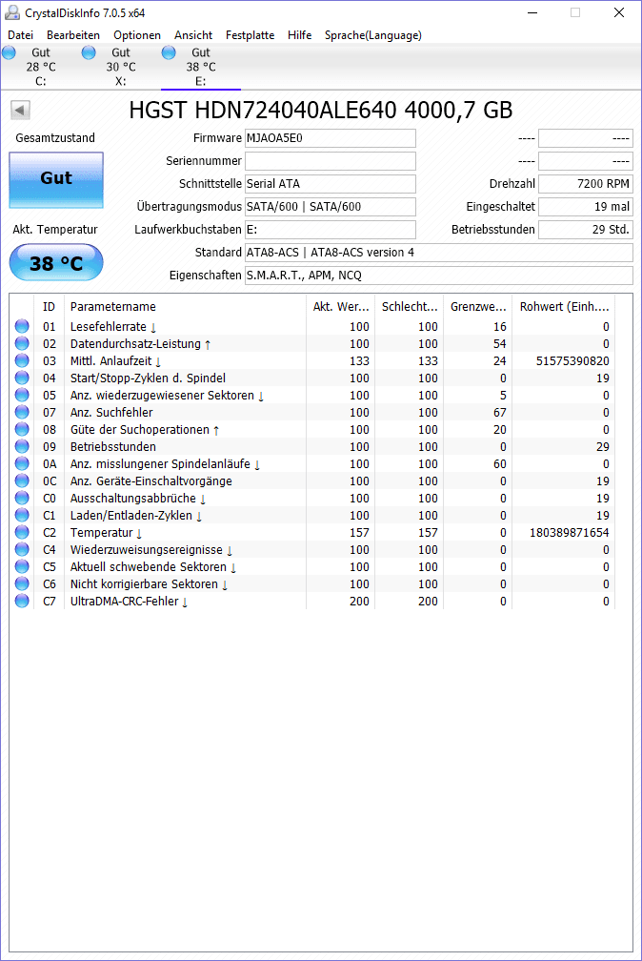Click the previous disk arrow button
This screenshot has height=961, width=642.
(x=20, y=111)
